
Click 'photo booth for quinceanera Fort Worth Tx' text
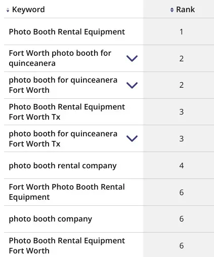[63, 138]
